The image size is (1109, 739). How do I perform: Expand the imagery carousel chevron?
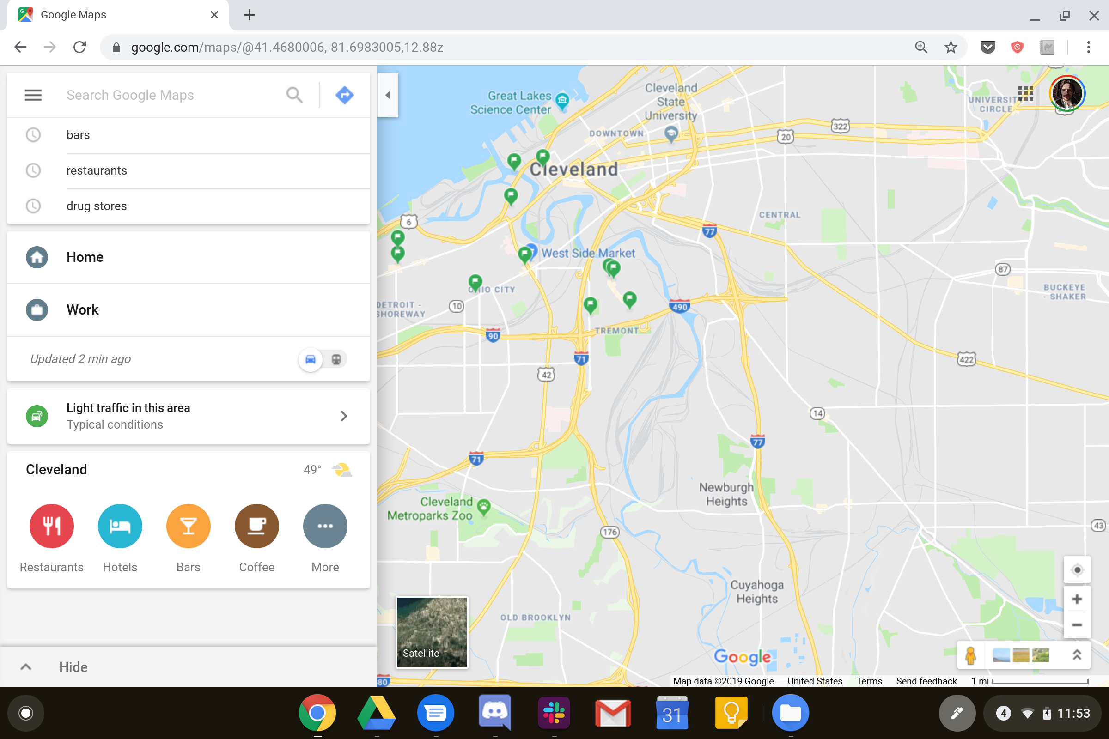click(x=1077, y=655)
